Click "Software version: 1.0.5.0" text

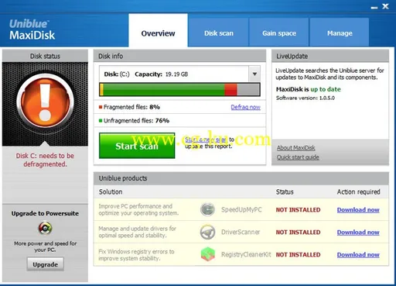pyautogui.click(x=306, y=98)
